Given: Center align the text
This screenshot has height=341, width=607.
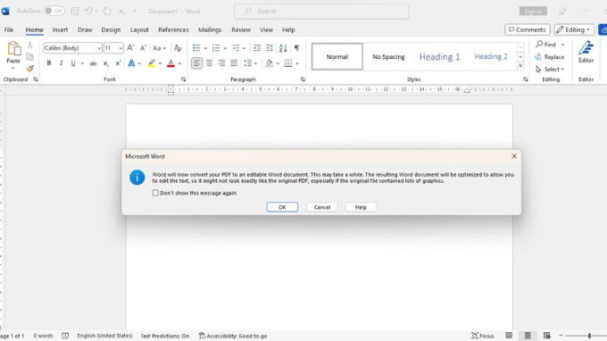Looking at the screenshot, I should (210, 63).
